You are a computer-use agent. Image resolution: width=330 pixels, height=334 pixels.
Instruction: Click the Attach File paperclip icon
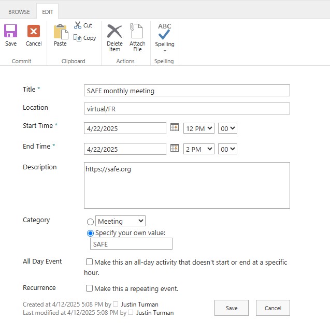pyautogui.click(x=137, y=32)
